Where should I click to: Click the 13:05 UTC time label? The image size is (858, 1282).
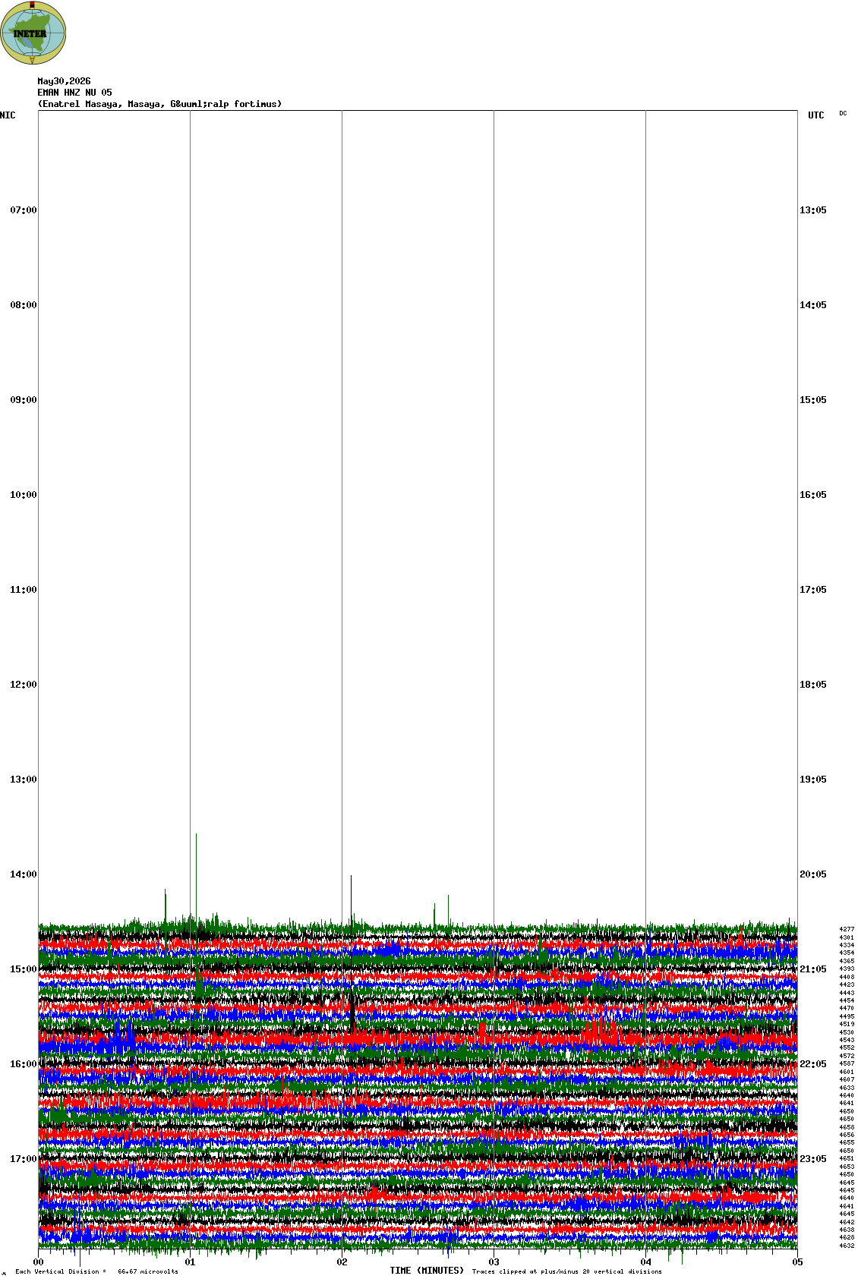(813, 210)
